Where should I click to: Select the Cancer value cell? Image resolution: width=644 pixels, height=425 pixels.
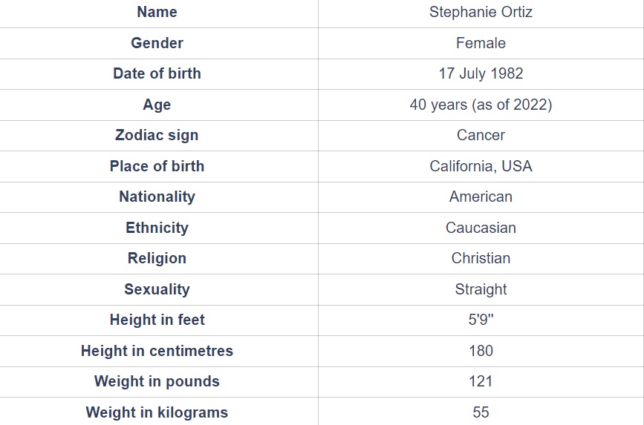pos(481,135)
